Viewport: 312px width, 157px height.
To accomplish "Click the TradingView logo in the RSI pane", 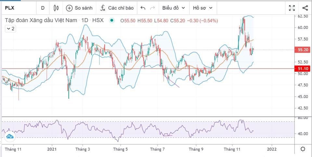I will pyautogui.click(x=9, y=136).
